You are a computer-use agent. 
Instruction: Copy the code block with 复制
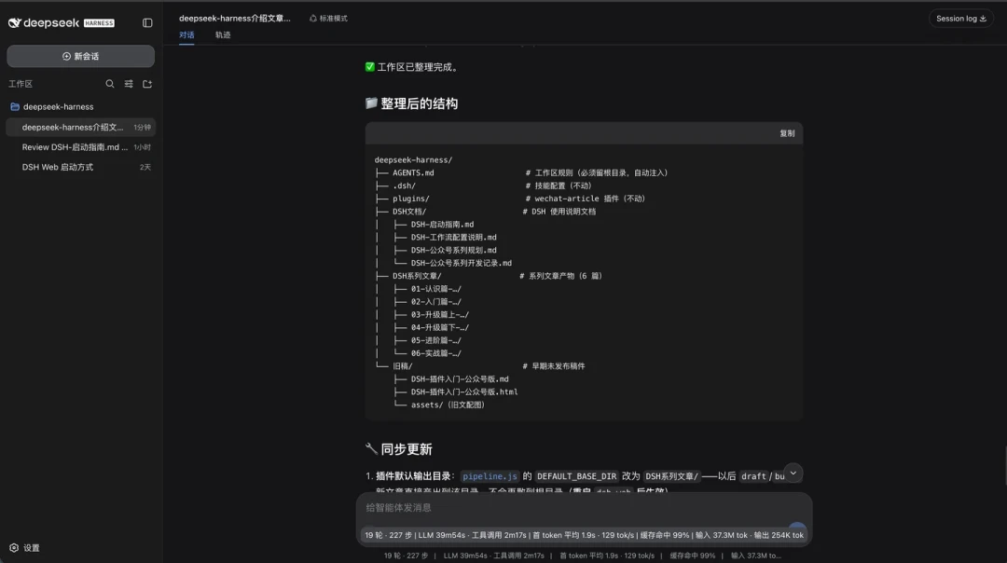(787, 133)
